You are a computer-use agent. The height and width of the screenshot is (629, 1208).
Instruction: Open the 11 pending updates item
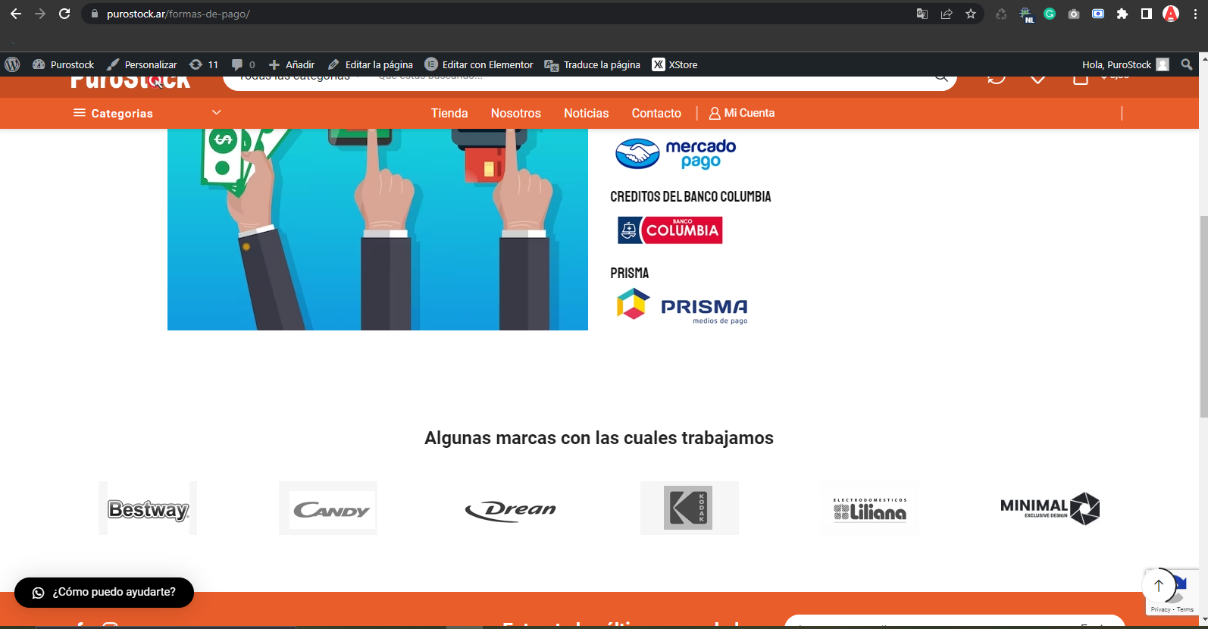pyautogui.click(x=204, y=64)
